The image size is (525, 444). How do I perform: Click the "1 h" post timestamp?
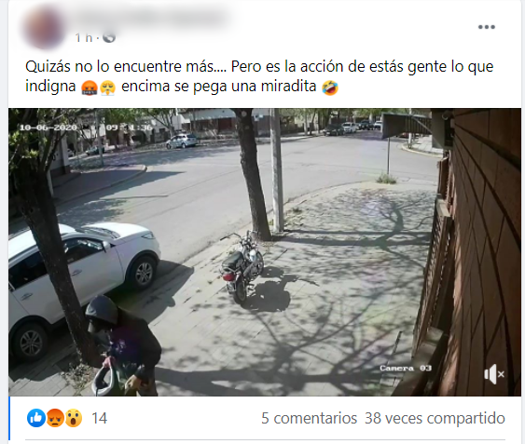click(84, 38)
